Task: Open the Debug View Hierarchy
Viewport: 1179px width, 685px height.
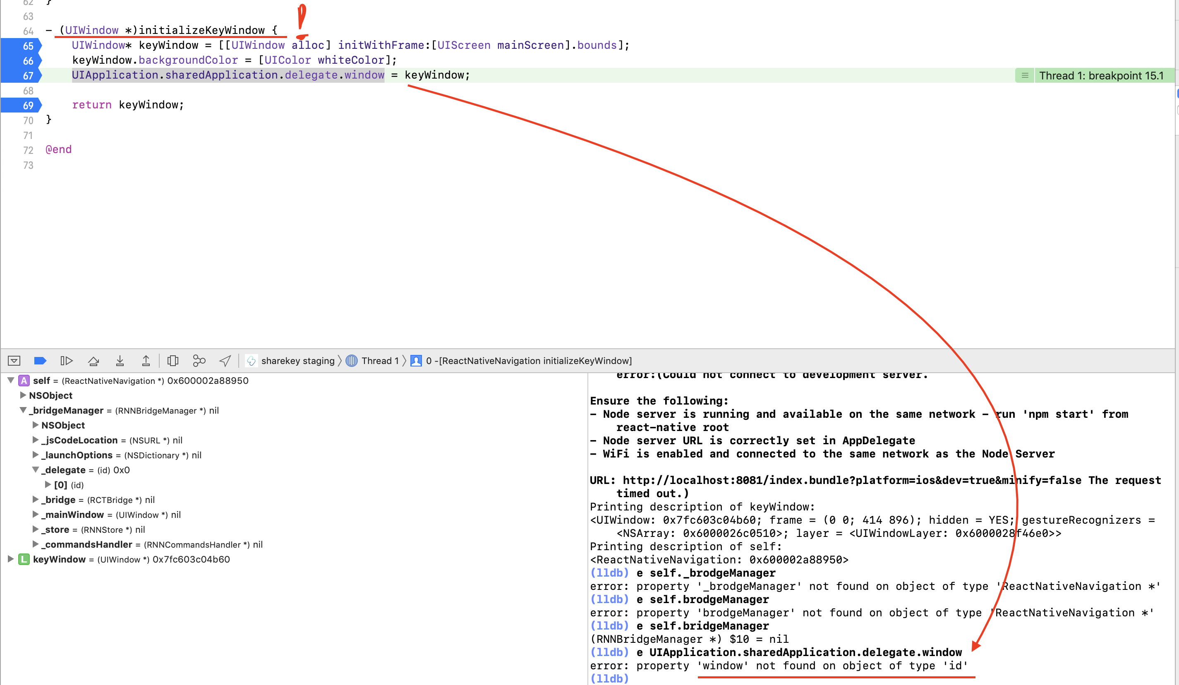Action: 173,361
